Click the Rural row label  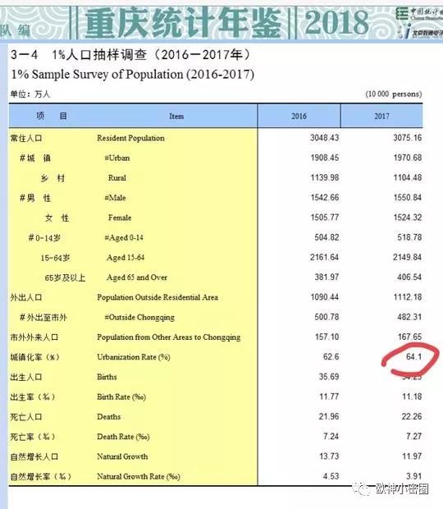pos(116,178)
